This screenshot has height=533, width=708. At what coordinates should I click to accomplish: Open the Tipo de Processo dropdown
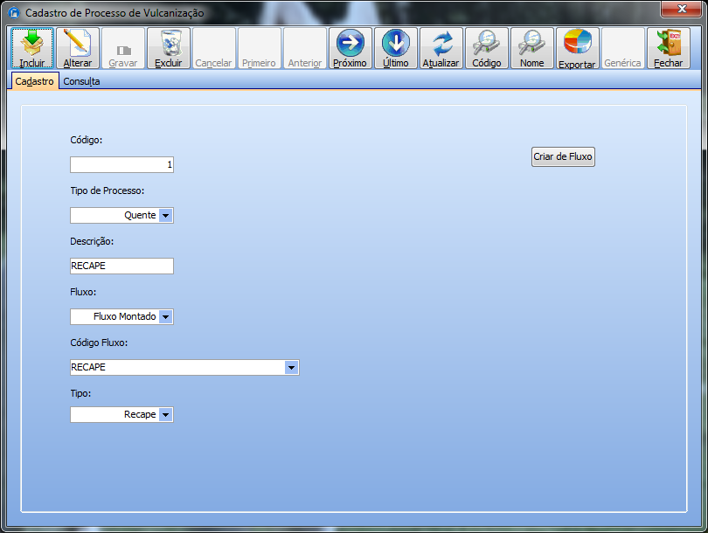pos(166,215)
